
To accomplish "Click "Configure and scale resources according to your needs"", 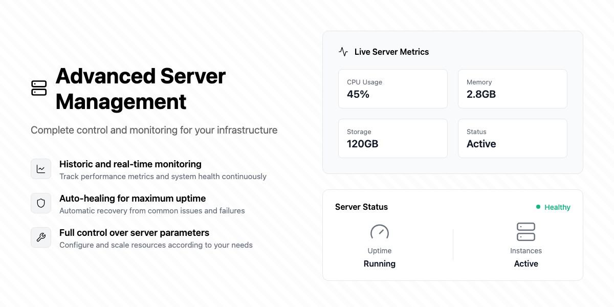I will [156, 245].
